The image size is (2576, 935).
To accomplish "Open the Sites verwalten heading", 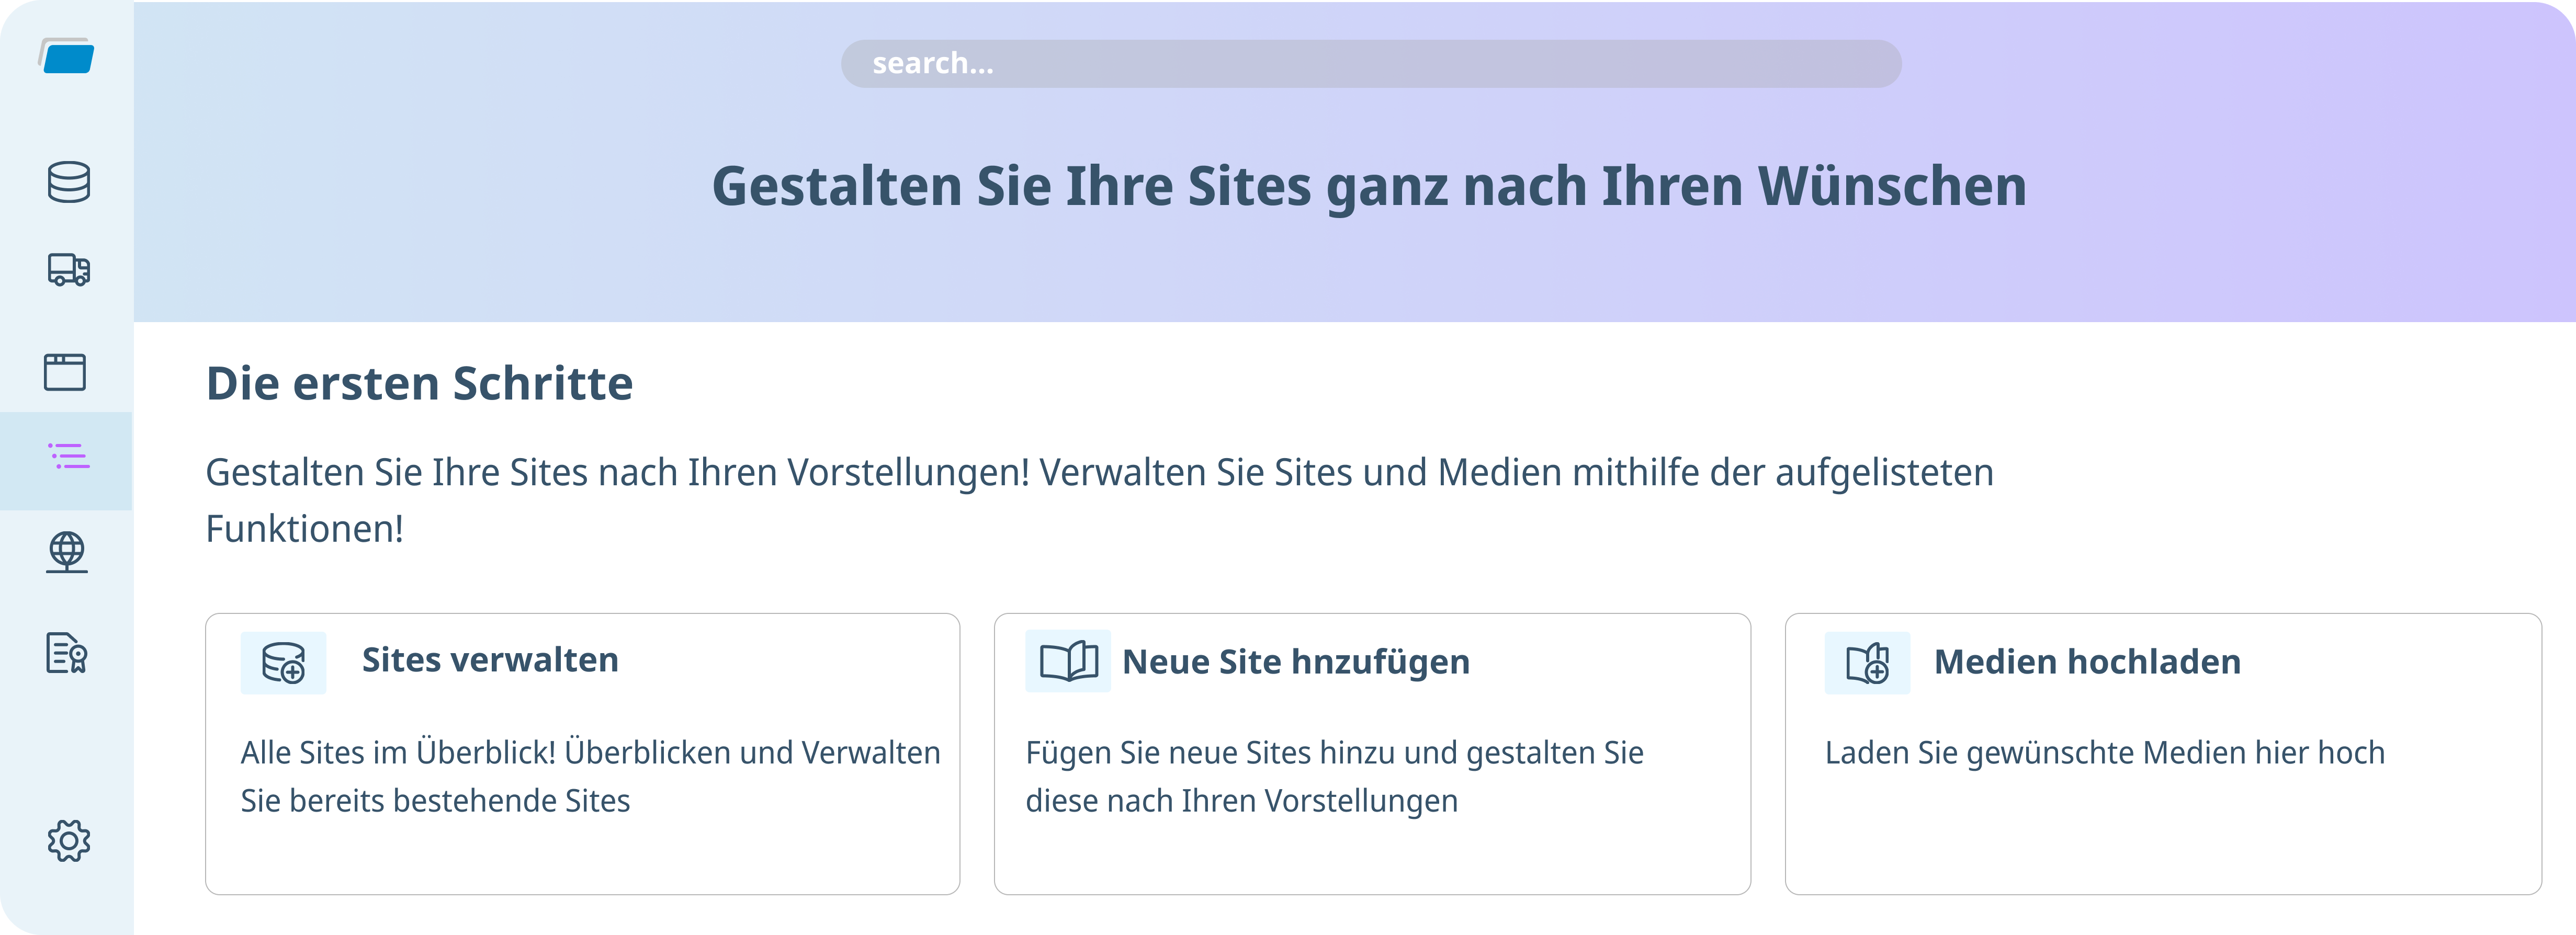I will coord(490,660).
